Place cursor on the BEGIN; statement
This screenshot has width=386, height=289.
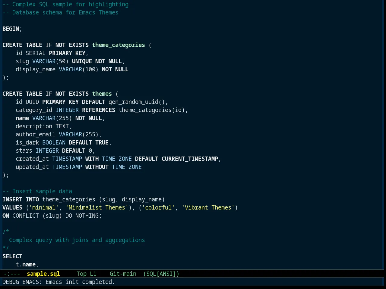12,29
